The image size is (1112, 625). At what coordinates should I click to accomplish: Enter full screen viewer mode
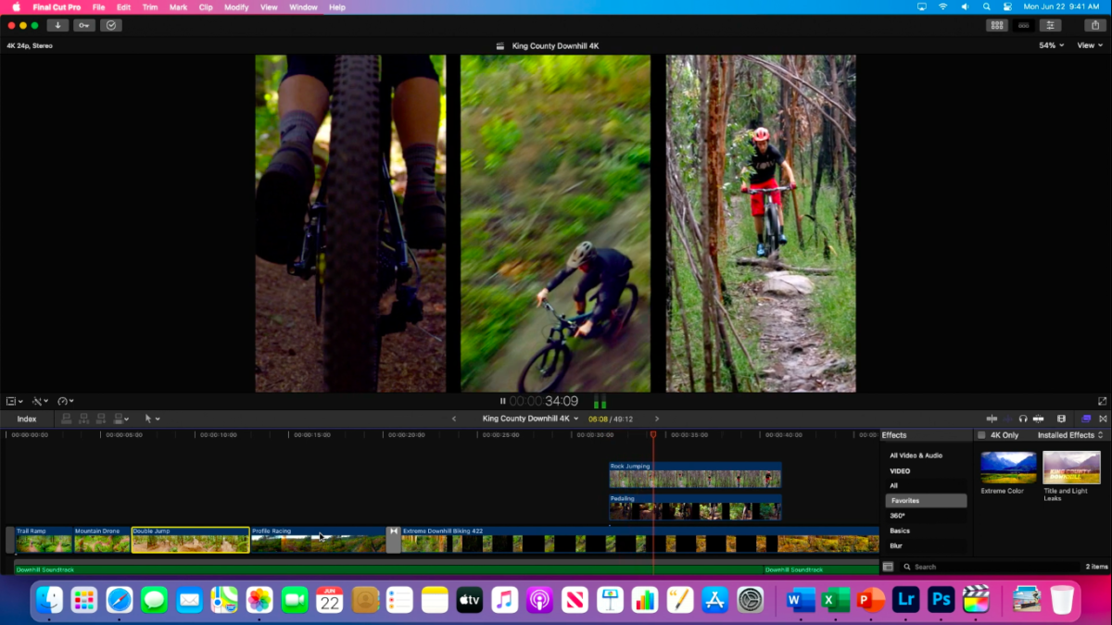coord(1102,401)
